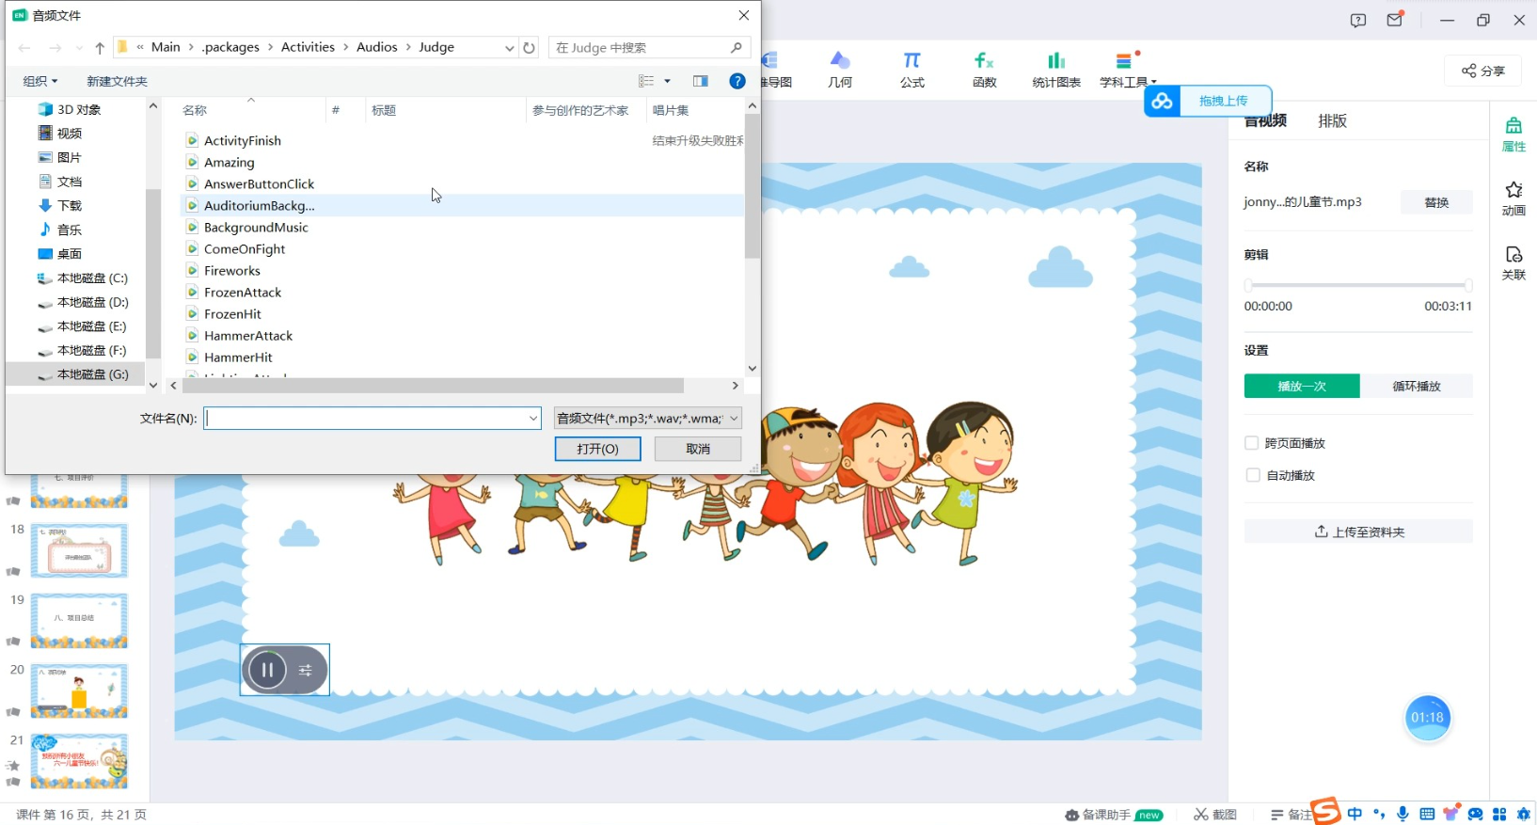This screenshot has width=1537, height=825.
Task: Open the view options dropdown arrow
Action: [668, 81]
